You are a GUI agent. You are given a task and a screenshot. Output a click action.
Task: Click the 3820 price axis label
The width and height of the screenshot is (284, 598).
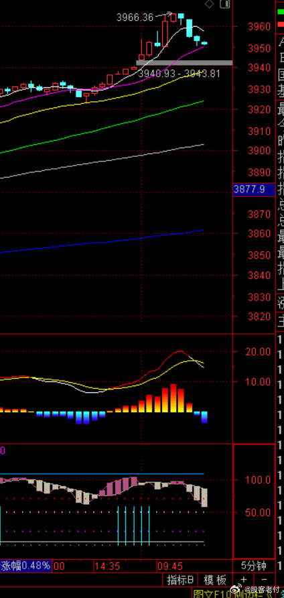[259, 316]
